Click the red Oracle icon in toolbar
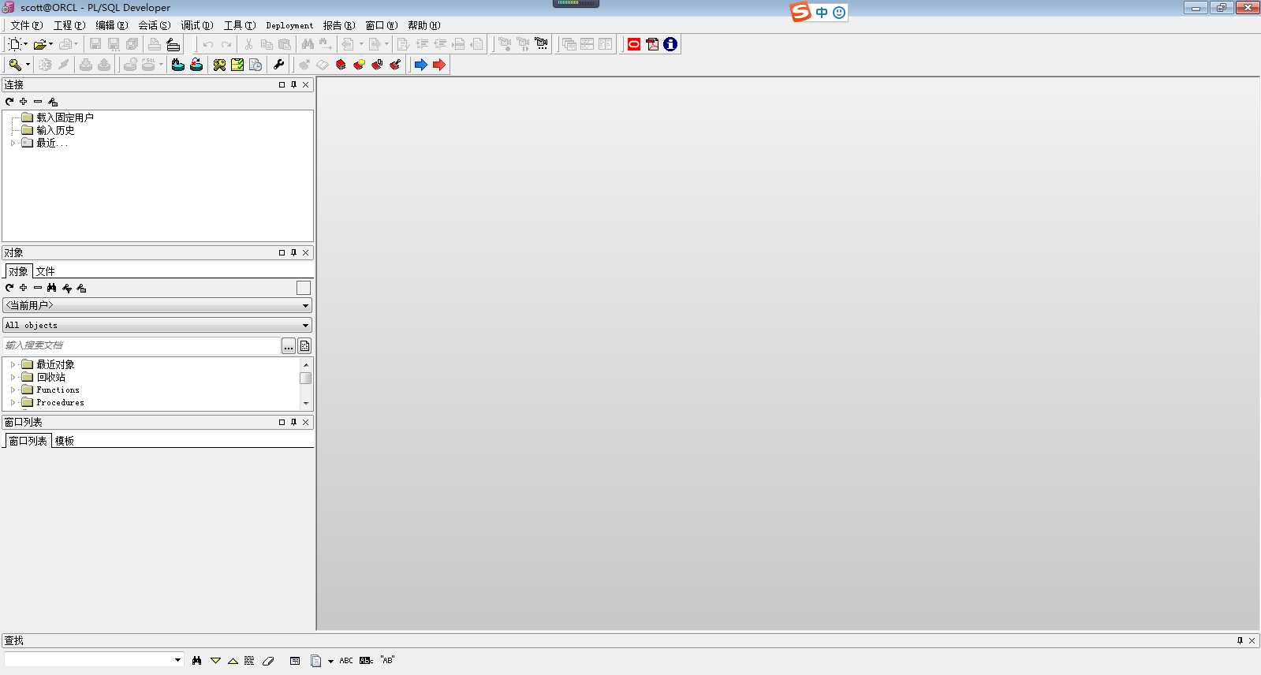This screenshot has height=675, width=1261. [634, 44]
